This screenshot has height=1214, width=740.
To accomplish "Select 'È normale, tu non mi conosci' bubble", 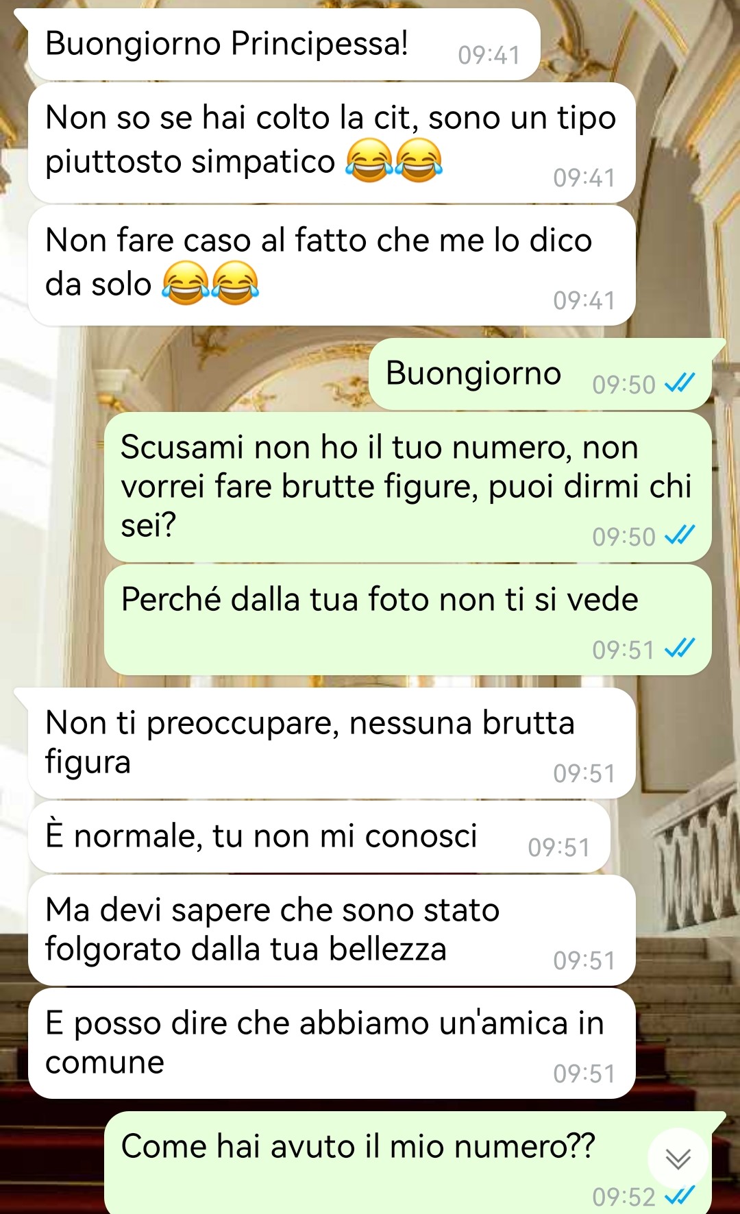I will pos(319,837).
